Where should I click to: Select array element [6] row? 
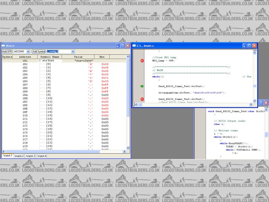point(64,85)
